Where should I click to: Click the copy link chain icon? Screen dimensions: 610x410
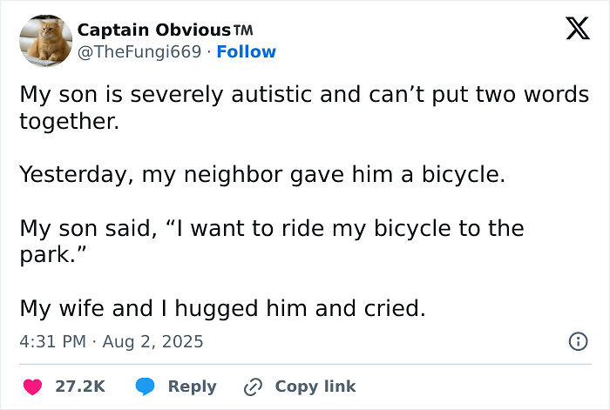click(254, 386)
